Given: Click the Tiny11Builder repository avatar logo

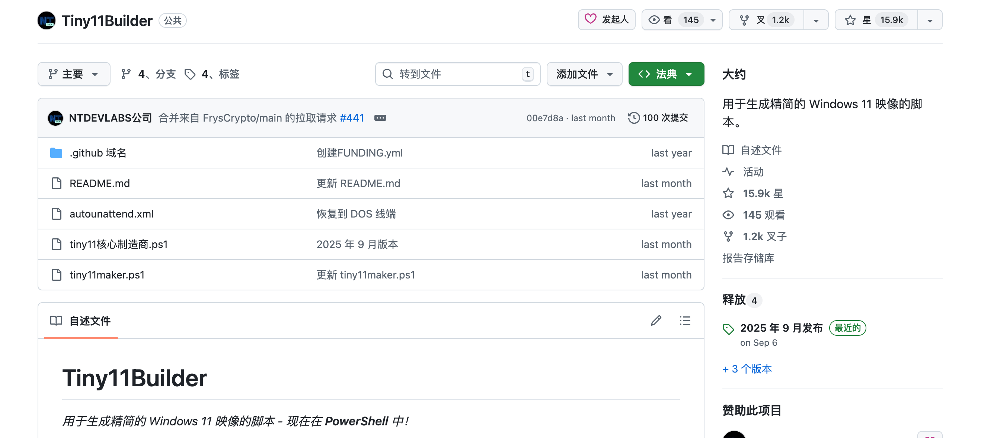Looking at the screenshot, I should click(x=47, y=20).
